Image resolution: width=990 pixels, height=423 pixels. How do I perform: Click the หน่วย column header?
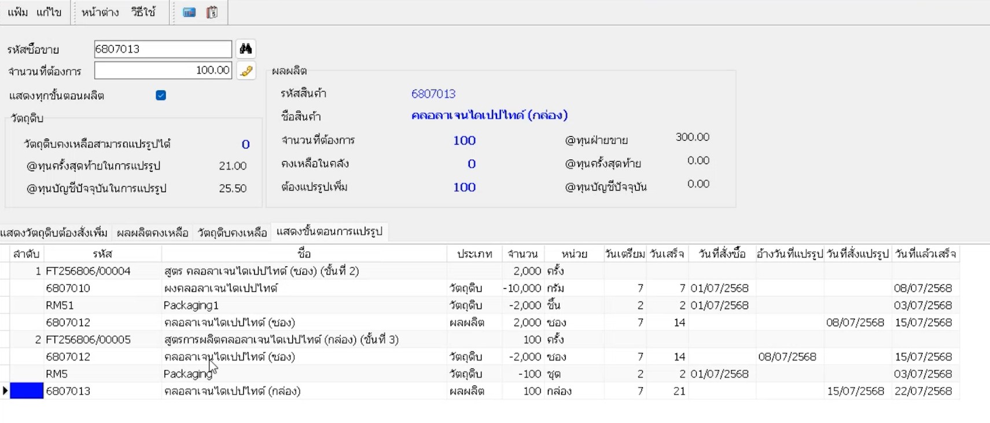574,254
